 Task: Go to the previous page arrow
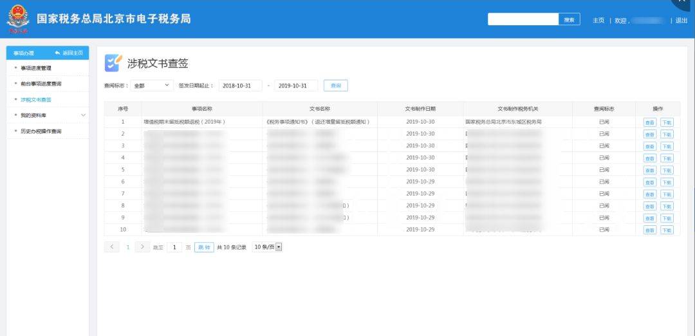tap(111, 247)
